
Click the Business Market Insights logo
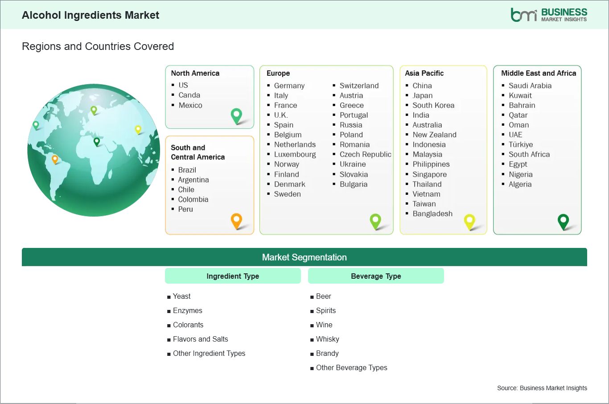click(548, 15)
